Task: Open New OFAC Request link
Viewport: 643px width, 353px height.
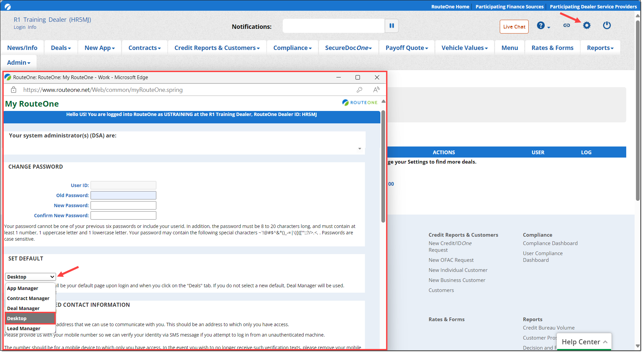Action: coord(451,260)
